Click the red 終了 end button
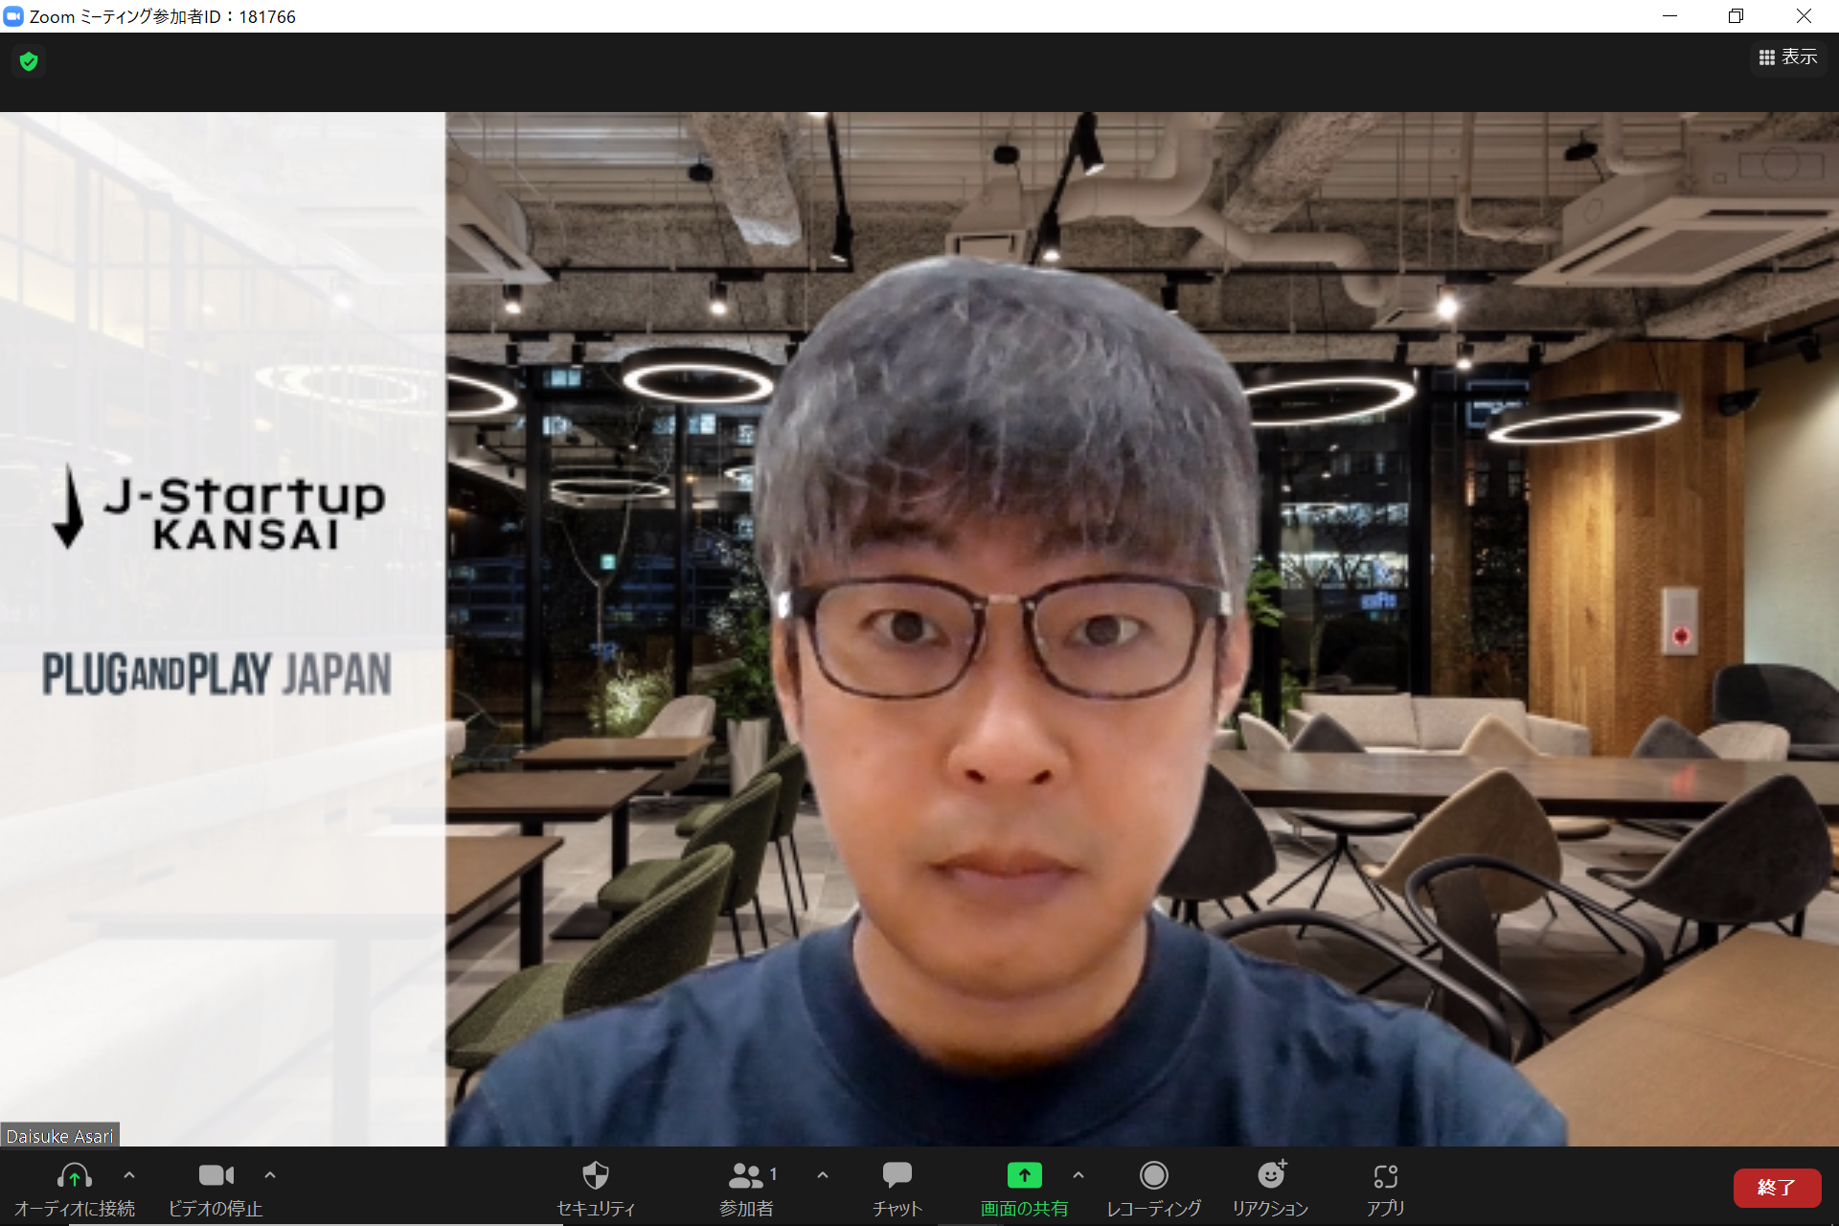 (x=1776, y=1188)
